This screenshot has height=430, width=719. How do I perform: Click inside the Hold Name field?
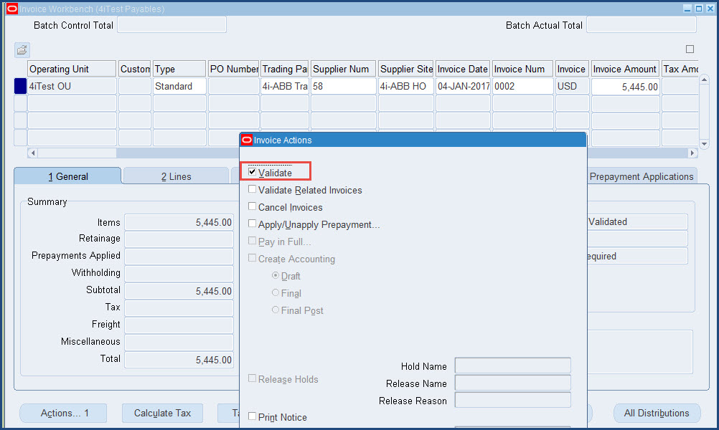click(512, 365)
